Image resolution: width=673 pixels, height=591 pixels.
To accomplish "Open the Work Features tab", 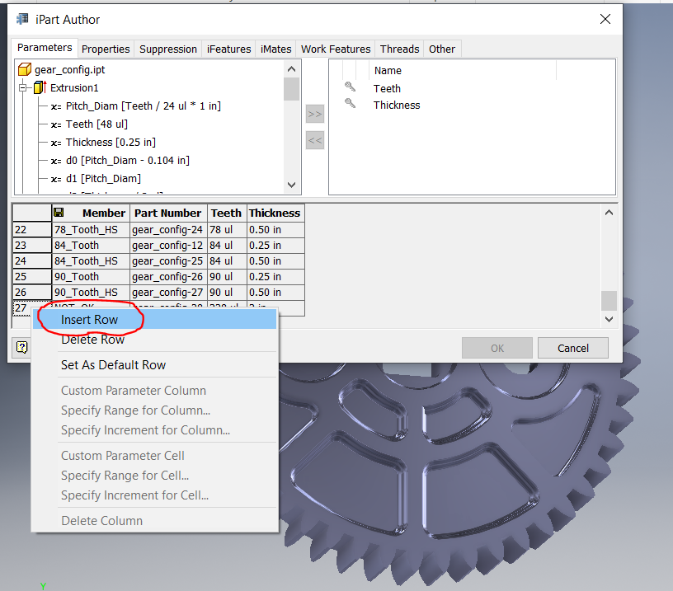I will [x=336, y=49].
